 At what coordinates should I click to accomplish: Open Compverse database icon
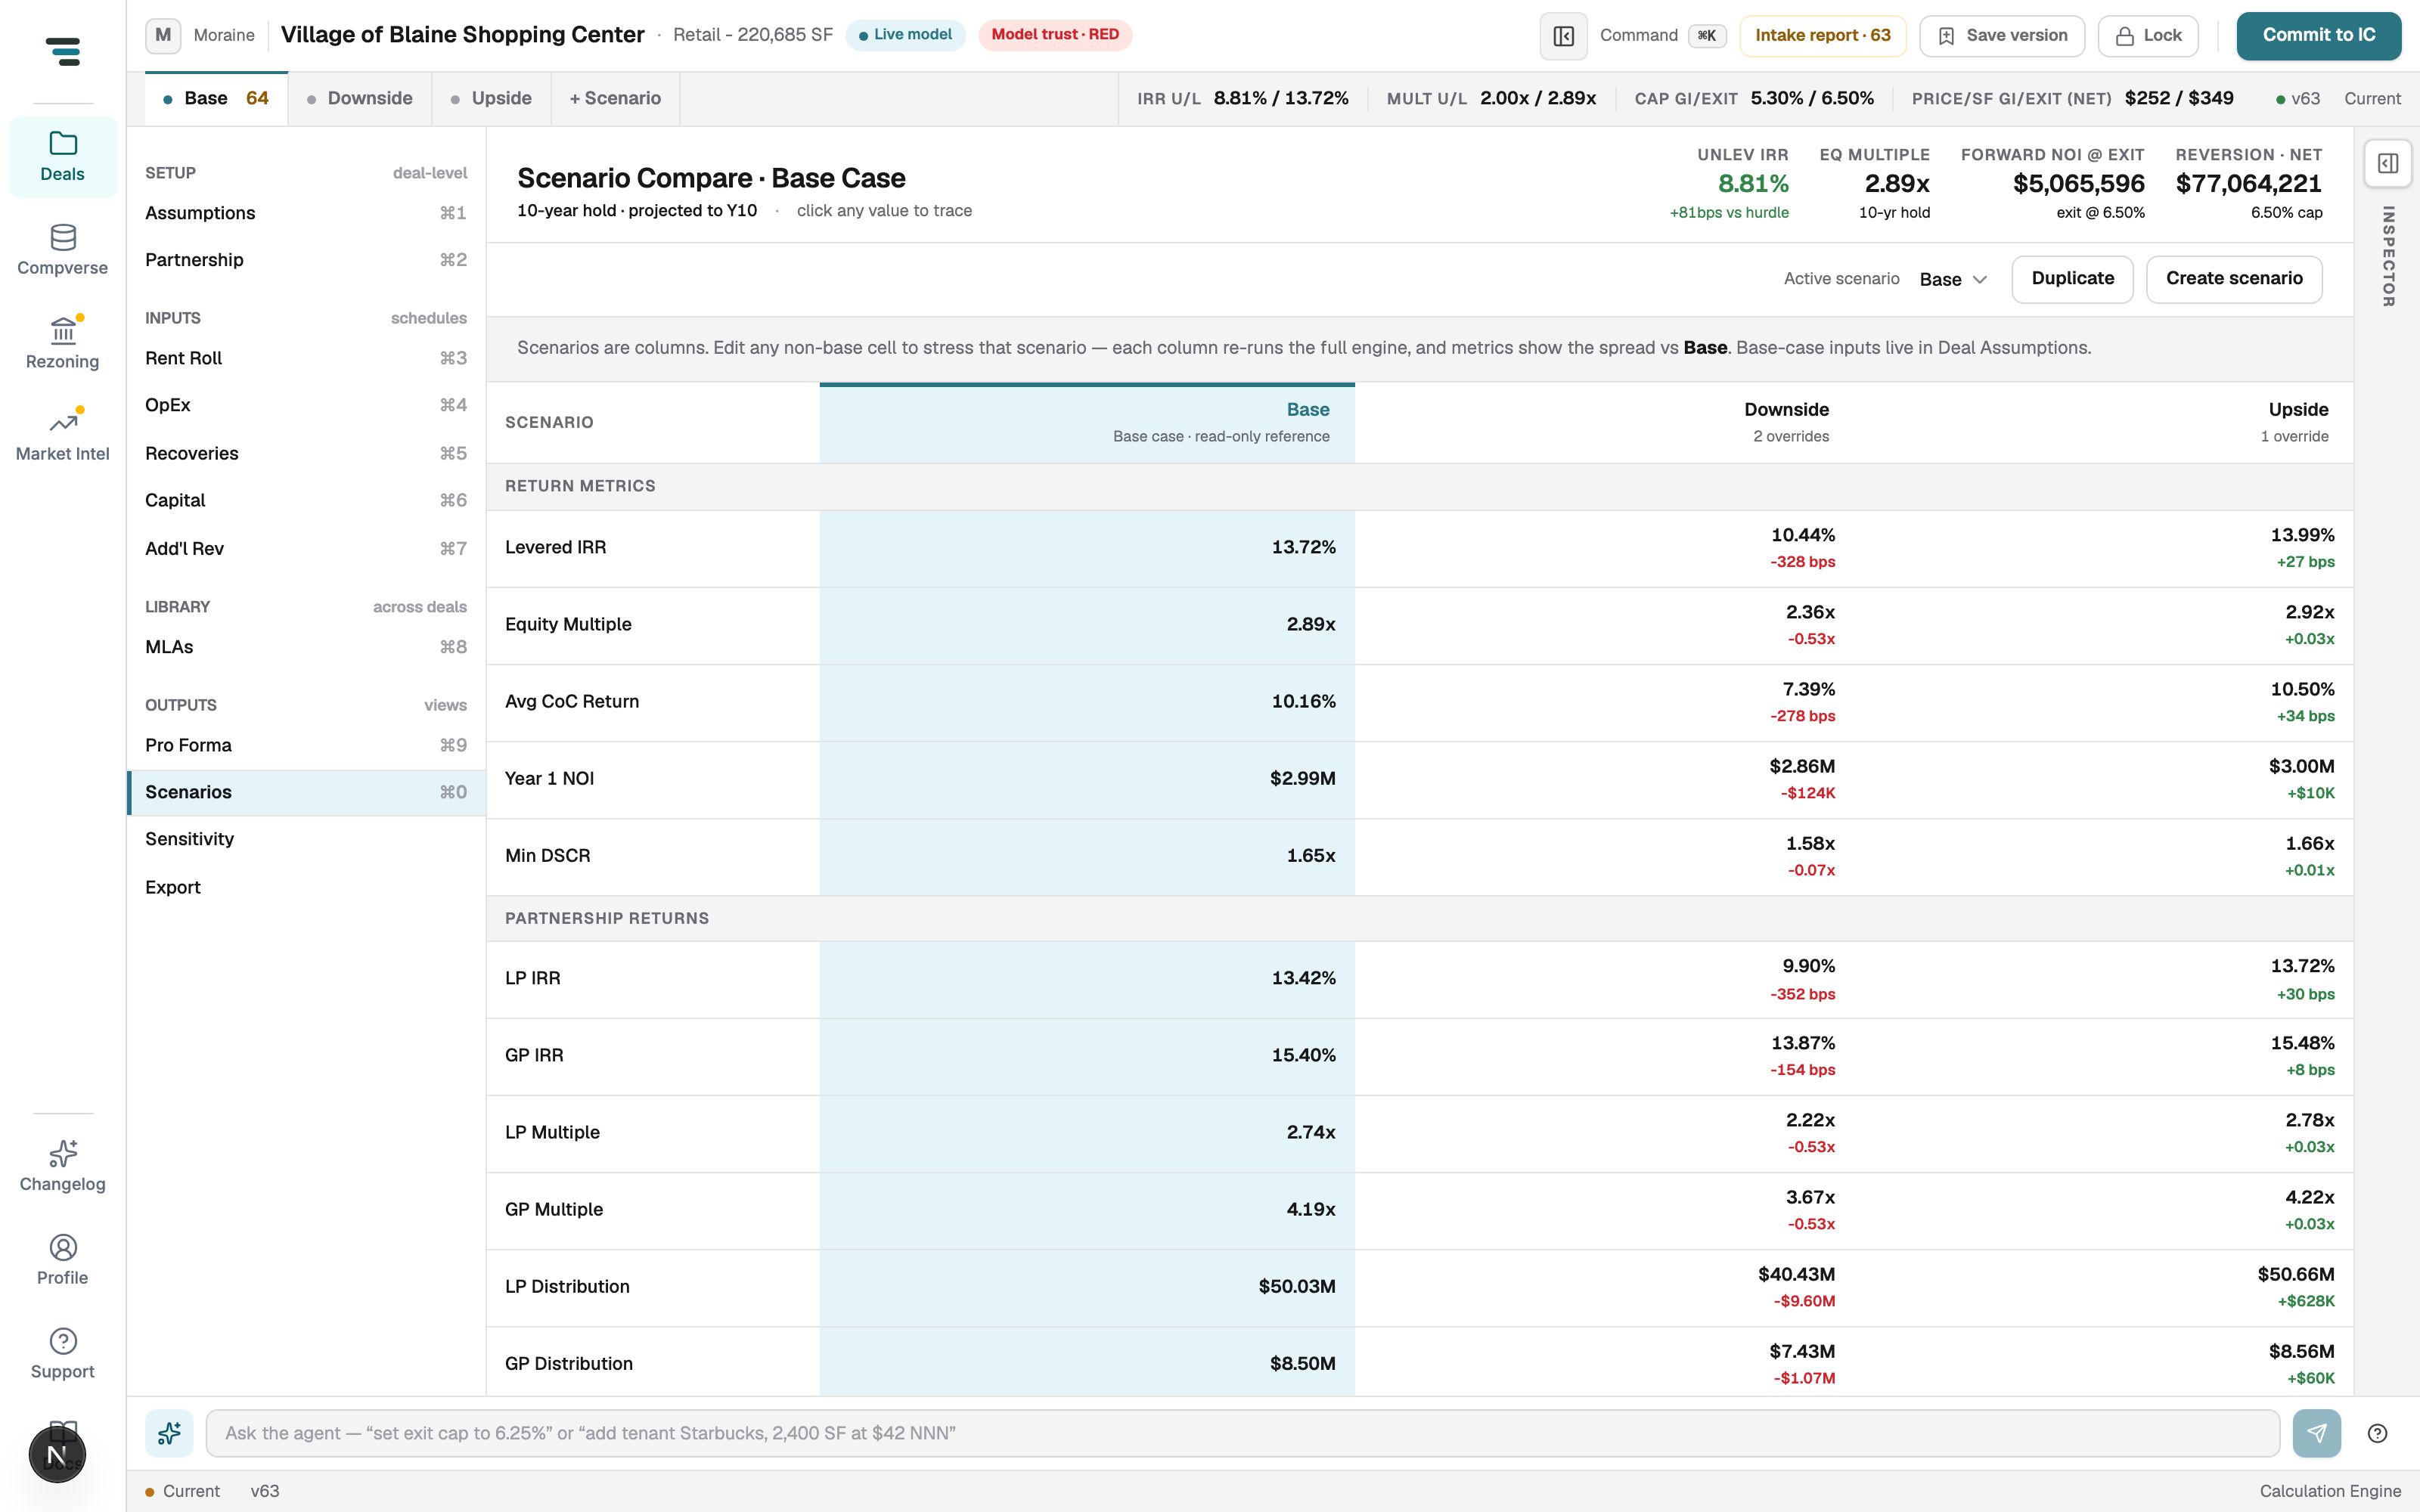pos(63,237)
